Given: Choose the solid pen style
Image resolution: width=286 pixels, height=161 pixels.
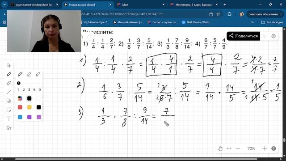Looking at the screenshot, I should [20, 74].
